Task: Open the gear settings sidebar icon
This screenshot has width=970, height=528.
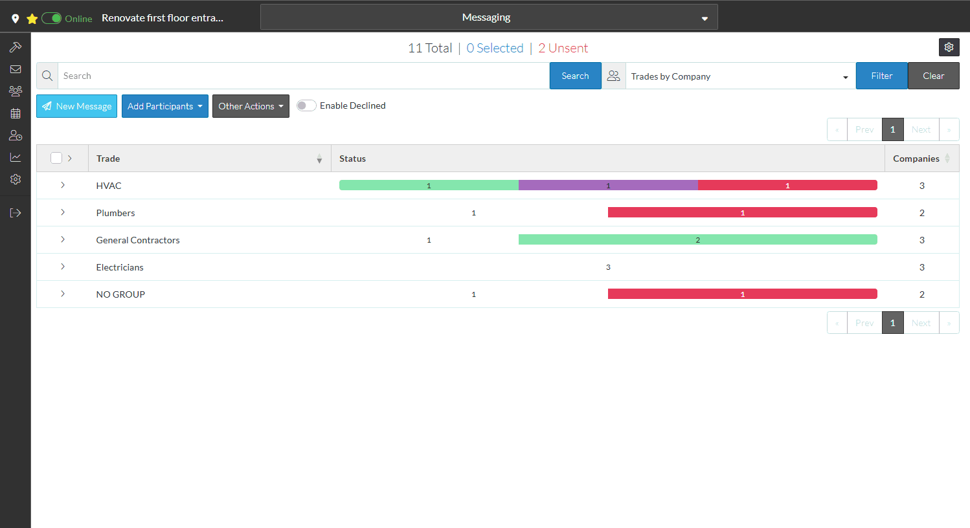Action: click(x=16, y=179)
